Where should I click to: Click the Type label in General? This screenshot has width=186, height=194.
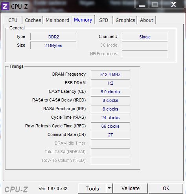(x=20, y=36)
